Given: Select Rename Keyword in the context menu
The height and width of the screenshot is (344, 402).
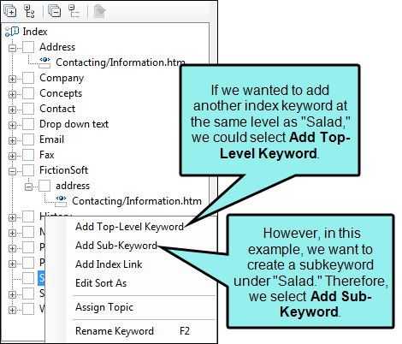Looking at the screenshot, I should (x=115, y=331).
